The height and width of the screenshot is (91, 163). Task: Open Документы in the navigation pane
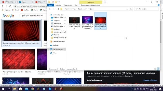tap(57, 24)
